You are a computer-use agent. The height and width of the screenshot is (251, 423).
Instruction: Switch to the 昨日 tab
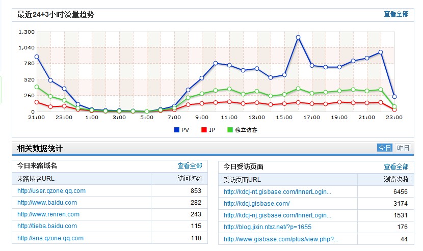(x=403, y=148)
